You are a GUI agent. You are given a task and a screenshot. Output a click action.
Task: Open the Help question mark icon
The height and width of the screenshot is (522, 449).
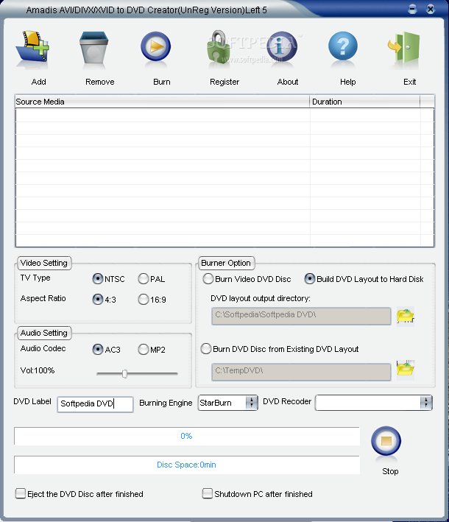343,46
